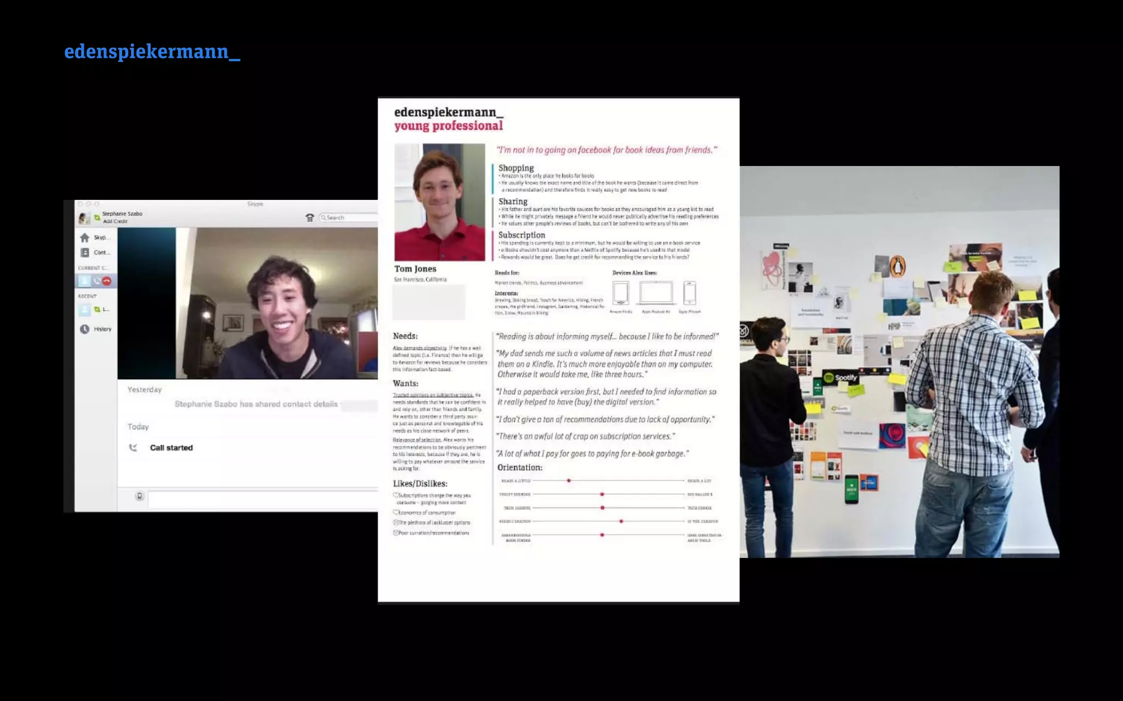1123x701 pixels.
Task: Click the SMS phone icon beside message box
Action: [139, 496]
